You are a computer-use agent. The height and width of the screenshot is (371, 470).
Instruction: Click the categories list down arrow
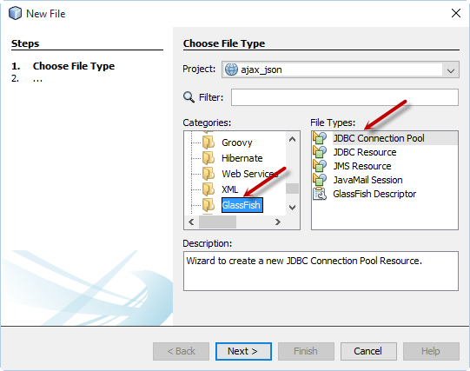coord(292,207)
